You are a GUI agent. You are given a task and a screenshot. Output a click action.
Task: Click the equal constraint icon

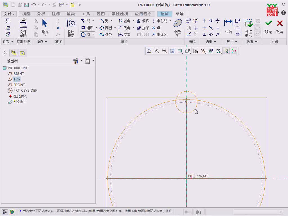[218, 28]
